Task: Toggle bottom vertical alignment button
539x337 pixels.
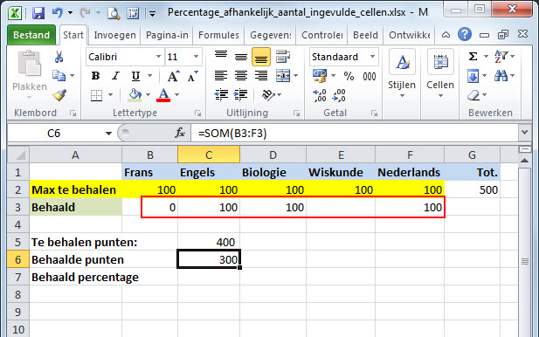Action: 261,57
